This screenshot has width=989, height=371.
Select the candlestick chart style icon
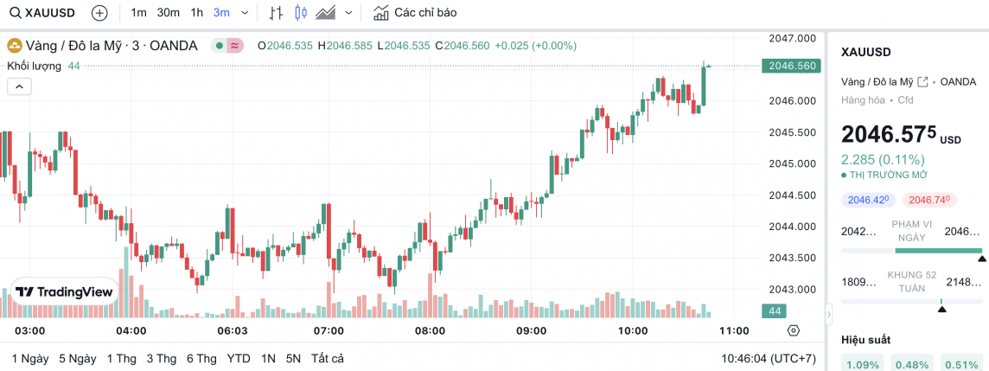coord(301,13)
